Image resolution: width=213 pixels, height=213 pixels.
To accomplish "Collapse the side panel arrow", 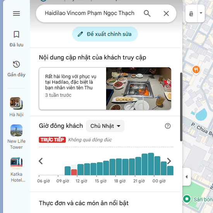I will [187, 177].
